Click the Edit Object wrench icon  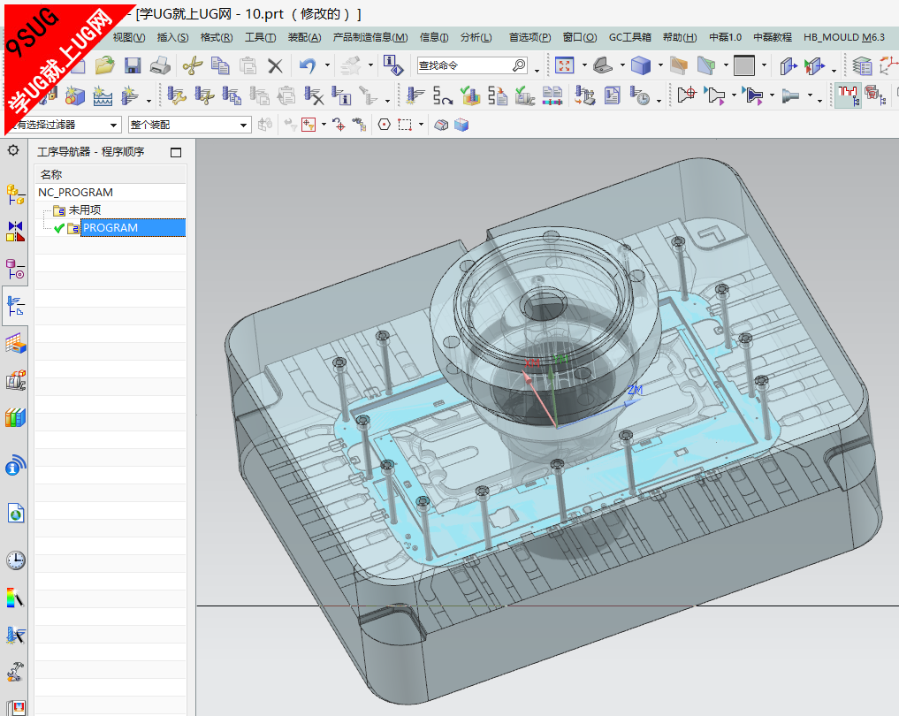[x=176, y=95]
